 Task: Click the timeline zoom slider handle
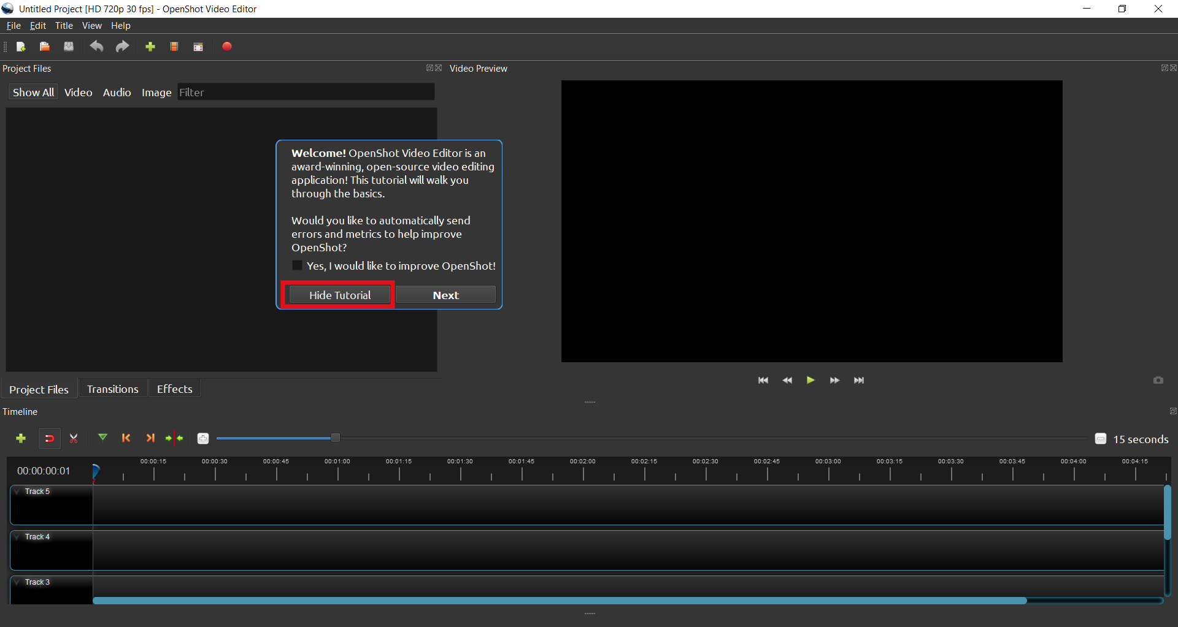tap(335, 438)
